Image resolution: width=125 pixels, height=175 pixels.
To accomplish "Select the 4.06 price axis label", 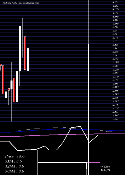I will click(x=115, y=16).
